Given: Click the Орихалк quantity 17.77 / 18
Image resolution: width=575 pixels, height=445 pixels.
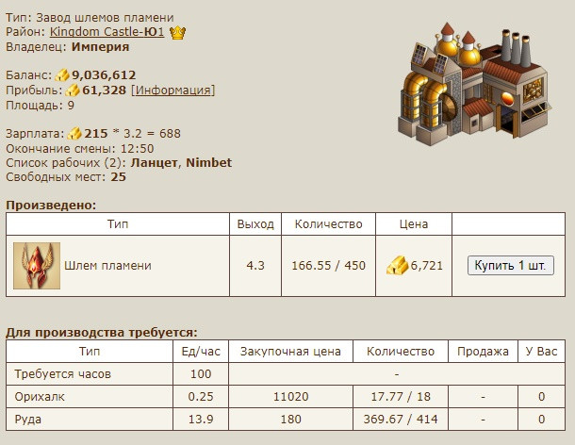Looking at the screenshot, I should coord(401,397).
